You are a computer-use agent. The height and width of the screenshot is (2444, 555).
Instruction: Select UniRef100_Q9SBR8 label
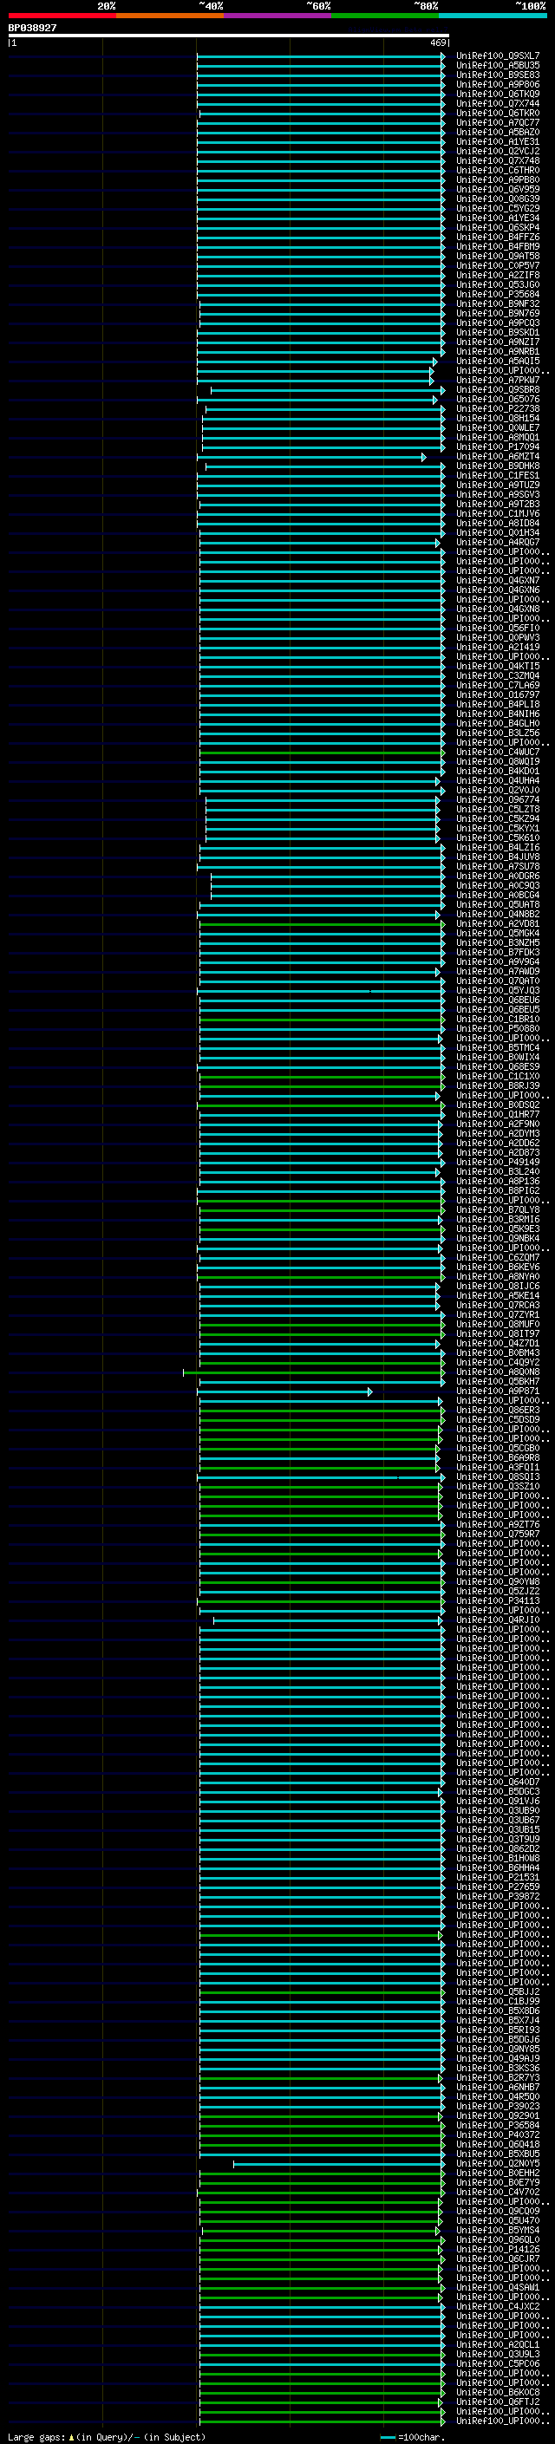pos(498,390)
